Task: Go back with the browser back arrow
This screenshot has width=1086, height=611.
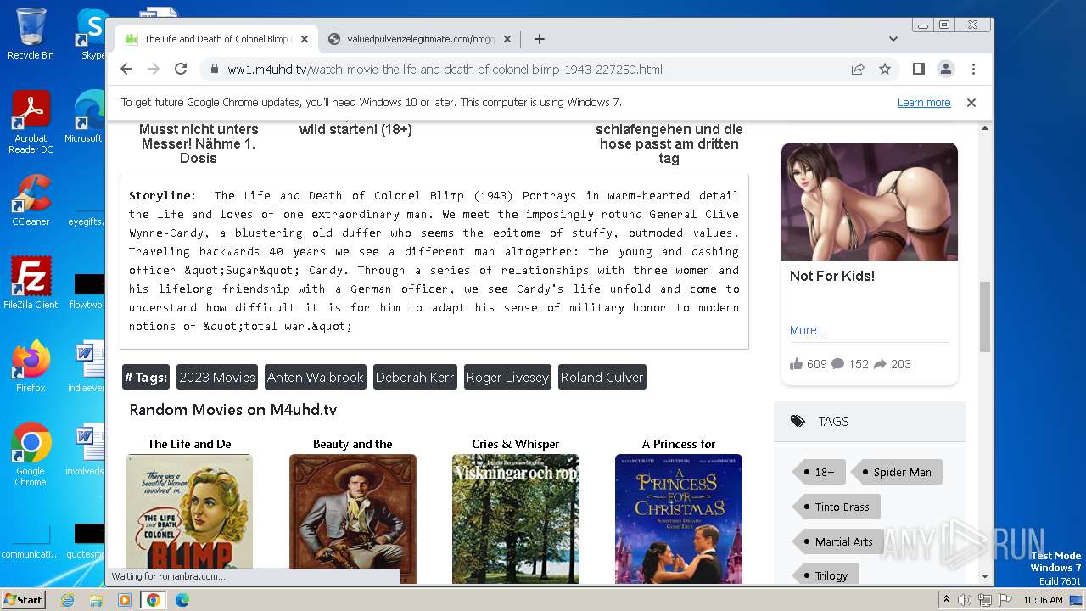Action: click(x=126, y=69)
